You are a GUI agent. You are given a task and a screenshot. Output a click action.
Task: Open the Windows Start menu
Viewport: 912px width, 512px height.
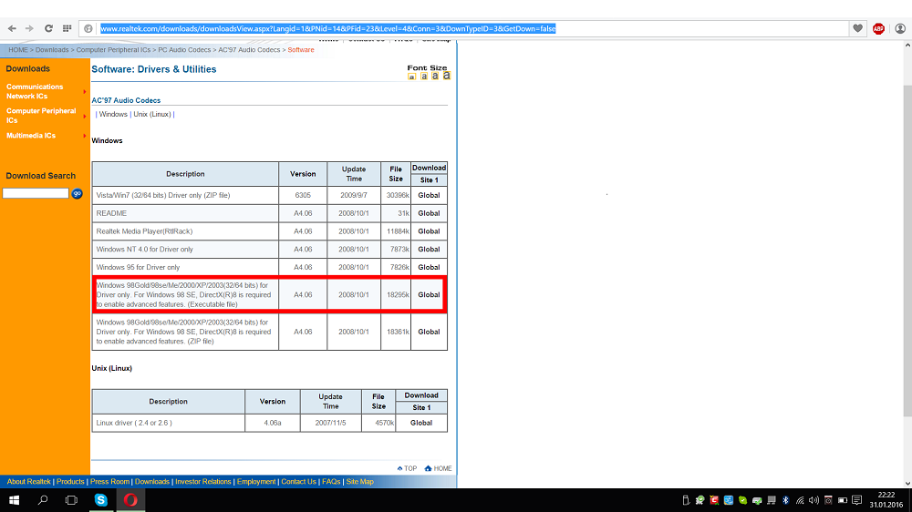[x=14, y=500]
